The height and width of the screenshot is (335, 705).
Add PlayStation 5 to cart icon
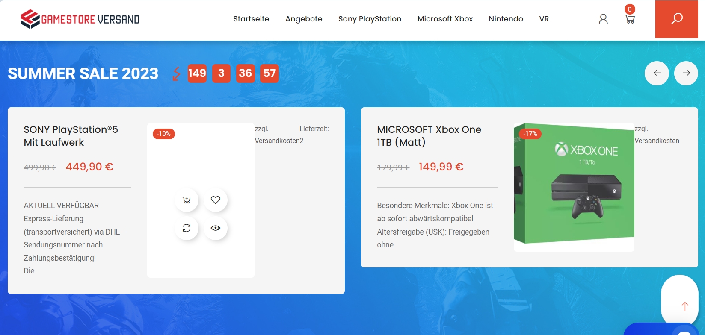(187, 200)
